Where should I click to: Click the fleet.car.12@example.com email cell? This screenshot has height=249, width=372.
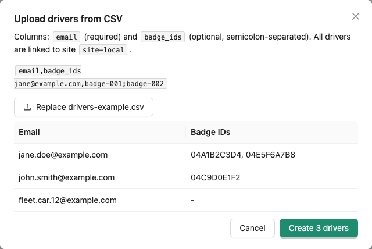pos(67,200)
